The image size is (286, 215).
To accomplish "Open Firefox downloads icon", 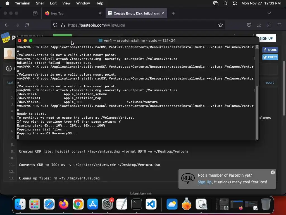I will [x=259, y=25].
